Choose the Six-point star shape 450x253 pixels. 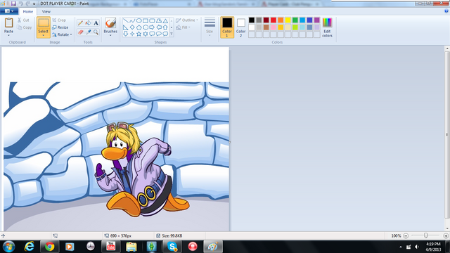coord(146,34)
